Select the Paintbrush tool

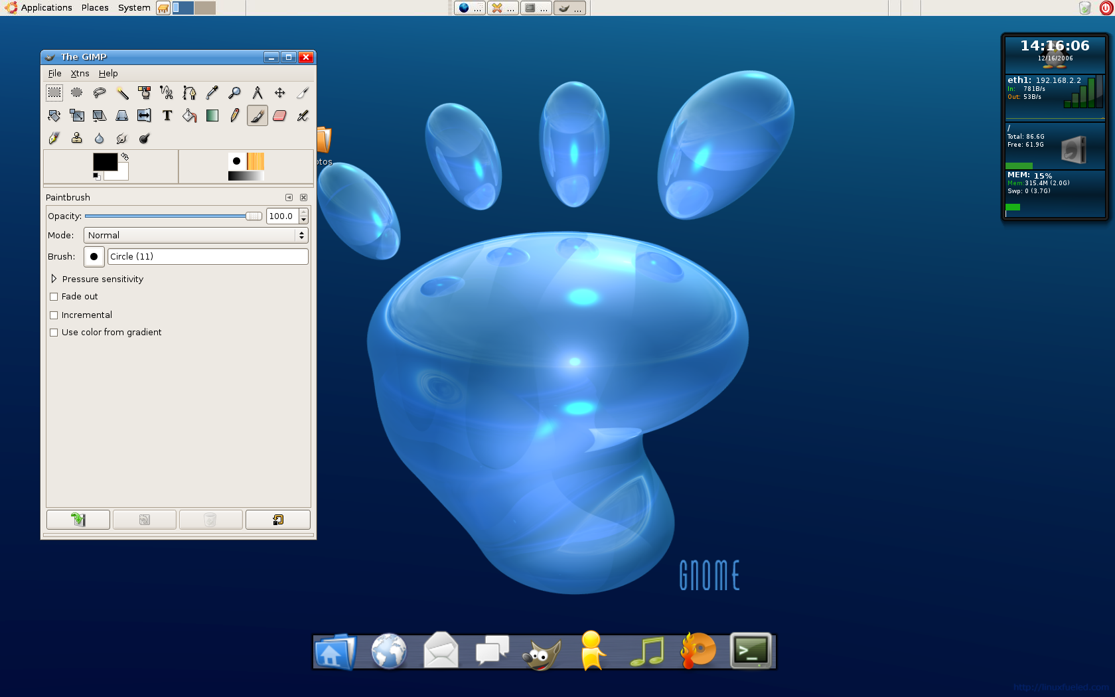point(258,116)
